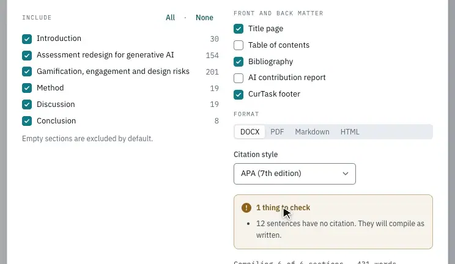
Task: Click the FORMAT heading
Action: point(246,114)
